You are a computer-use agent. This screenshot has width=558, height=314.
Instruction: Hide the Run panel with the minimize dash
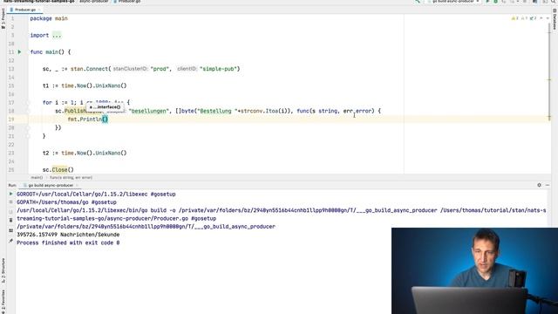pos(548,185)
